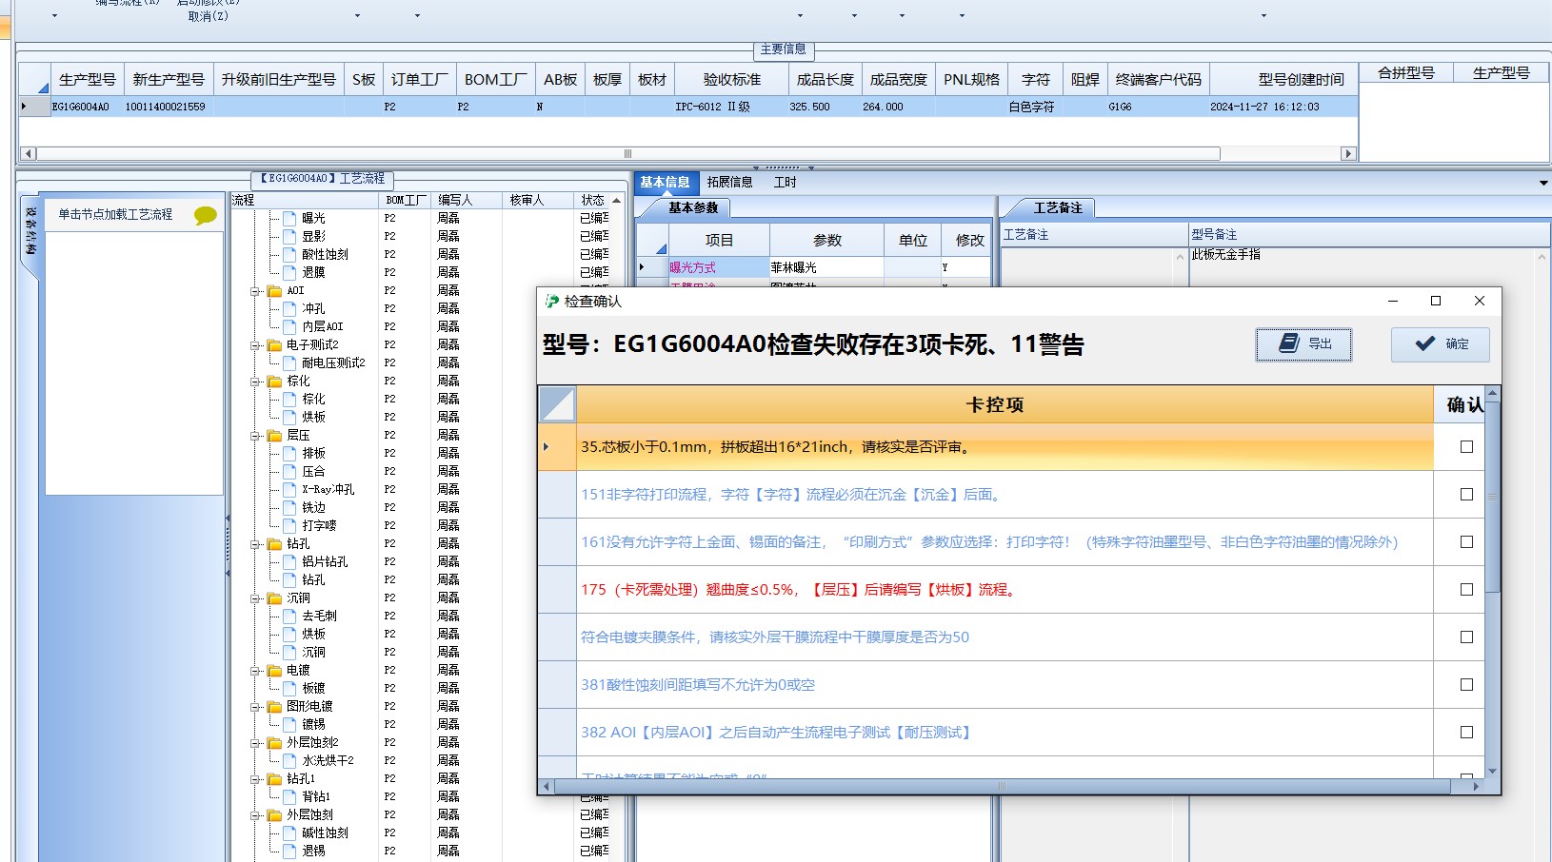Click the yellow speech bubble icon
The image size is (1552, 862).
(205, 215)
